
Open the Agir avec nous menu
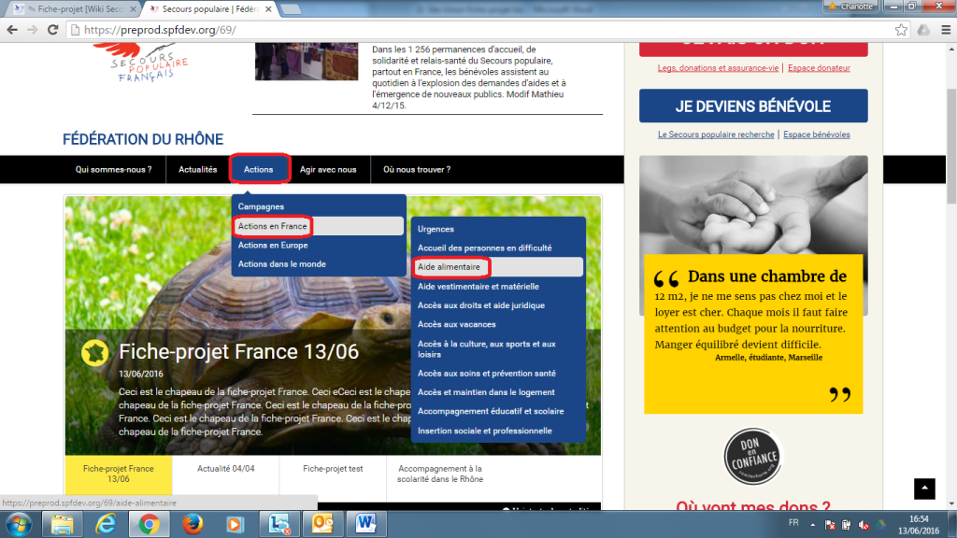click(x=328, y=170)
